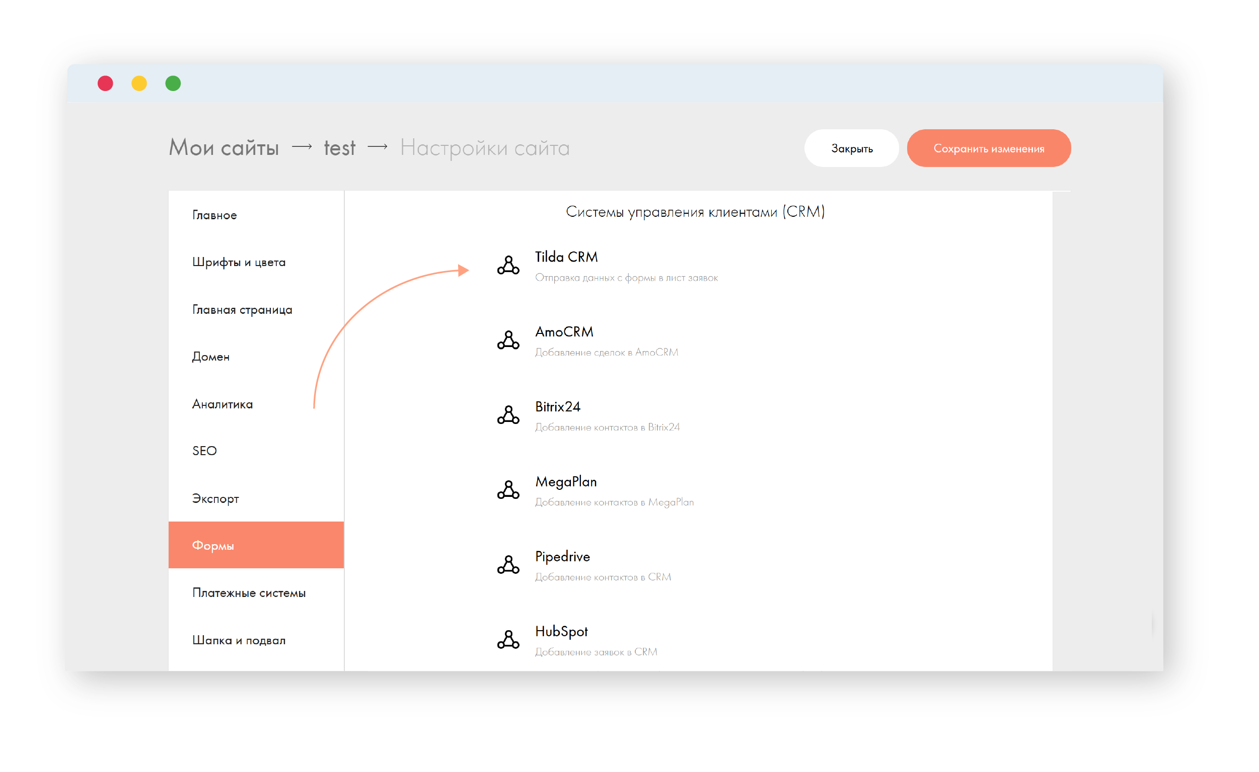Open SEO settings in sidebar
Screen dimensions: 1259x772
(204, 451)
